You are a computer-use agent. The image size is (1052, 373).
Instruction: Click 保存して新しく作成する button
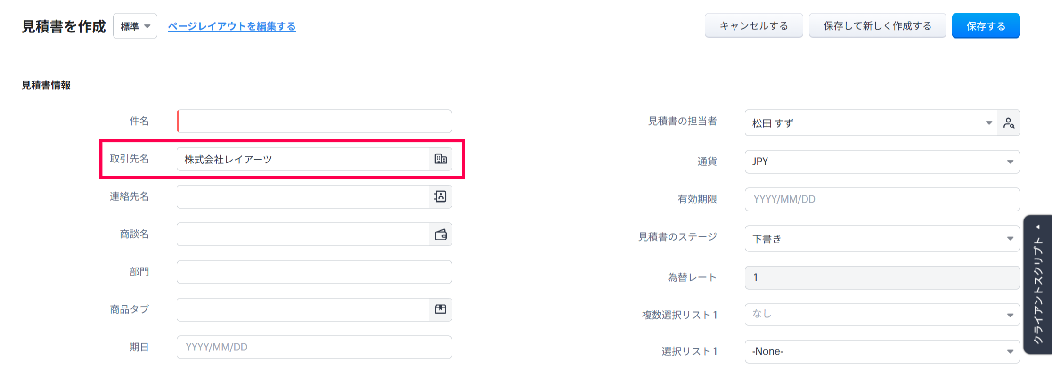[x=877, y=26]
